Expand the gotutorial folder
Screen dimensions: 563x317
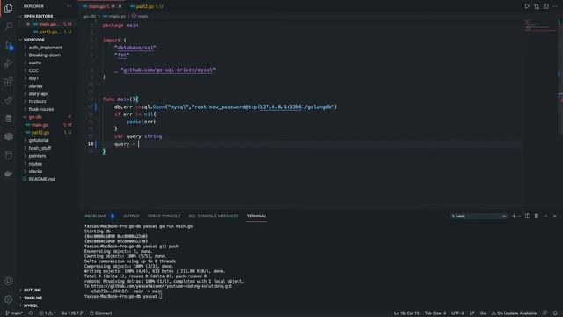click(39, 140)
